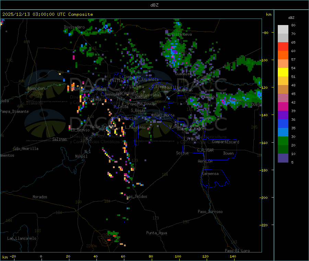This screenshot has height=261, width=309.
Task: Click the magenta 39-42 dBZ legend swatch
Action: [283, 106]
